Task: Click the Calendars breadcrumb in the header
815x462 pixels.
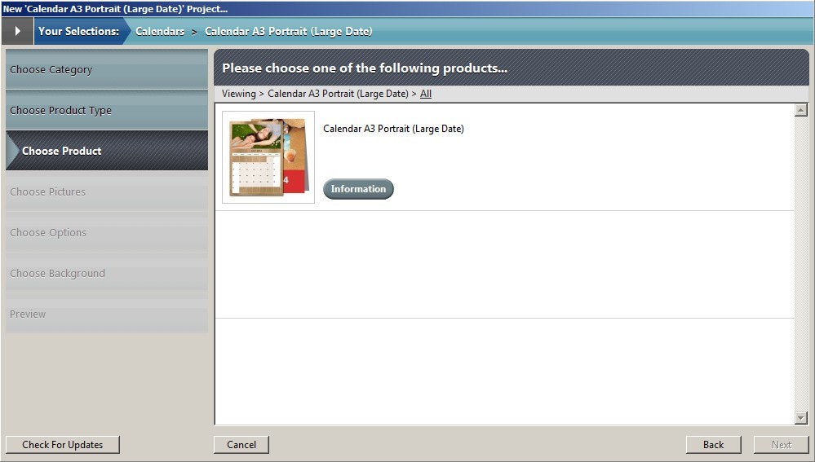Action: coord(160,32)
